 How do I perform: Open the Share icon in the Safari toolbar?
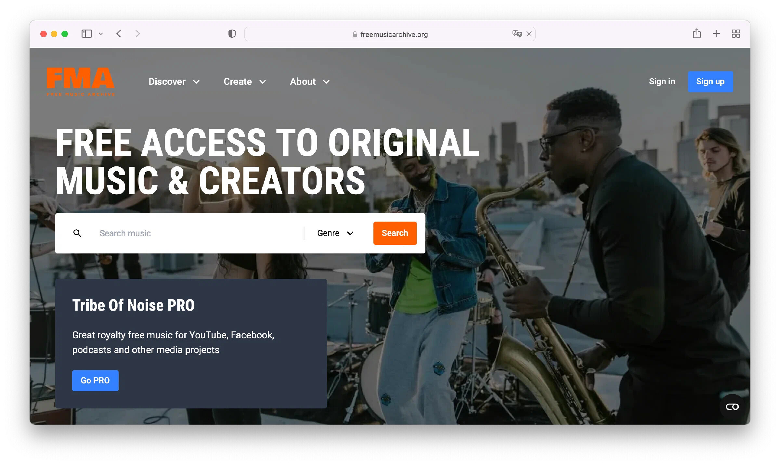(696, 33)
